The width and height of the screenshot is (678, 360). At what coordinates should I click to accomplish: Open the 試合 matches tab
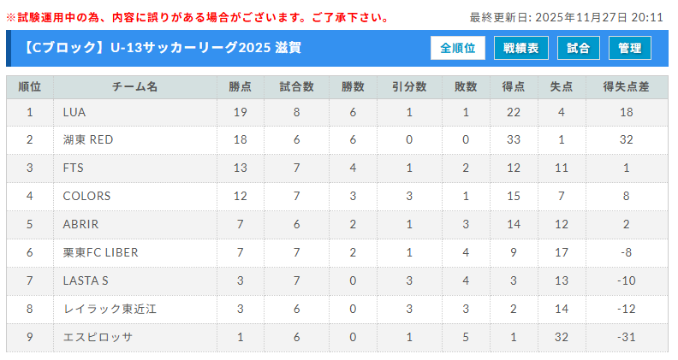[578, 48]
